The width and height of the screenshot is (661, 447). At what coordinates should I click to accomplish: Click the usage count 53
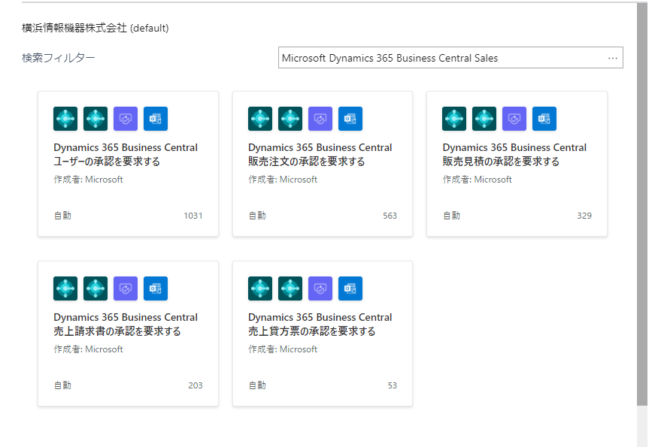pyautogui.click(x=393, y=385)
